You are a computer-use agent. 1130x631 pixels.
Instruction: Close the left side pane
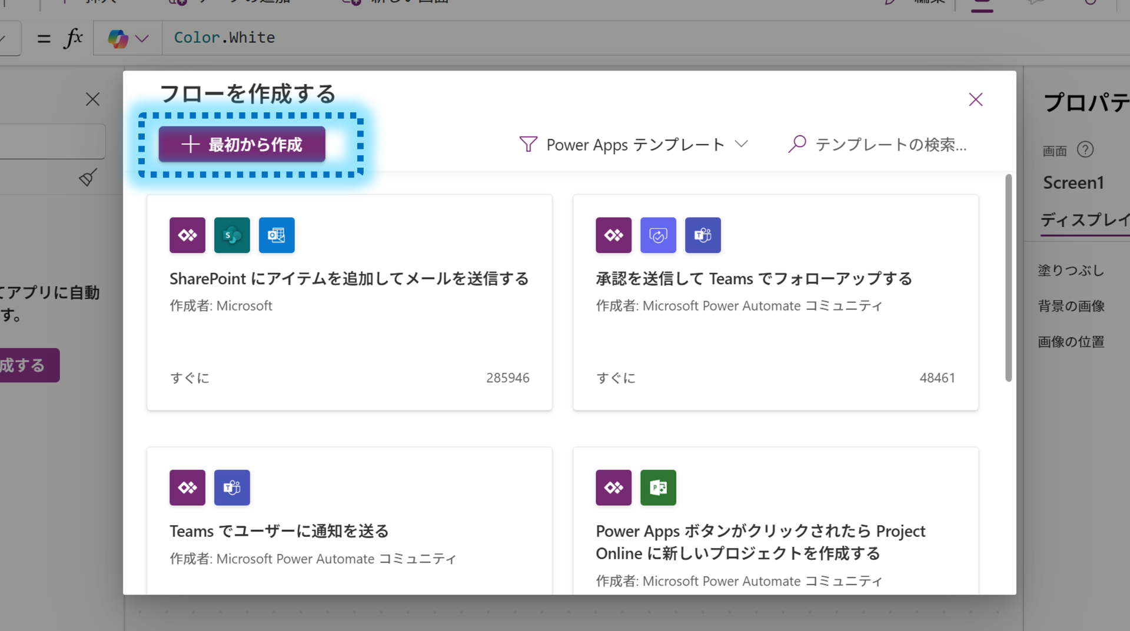[92, 99]
